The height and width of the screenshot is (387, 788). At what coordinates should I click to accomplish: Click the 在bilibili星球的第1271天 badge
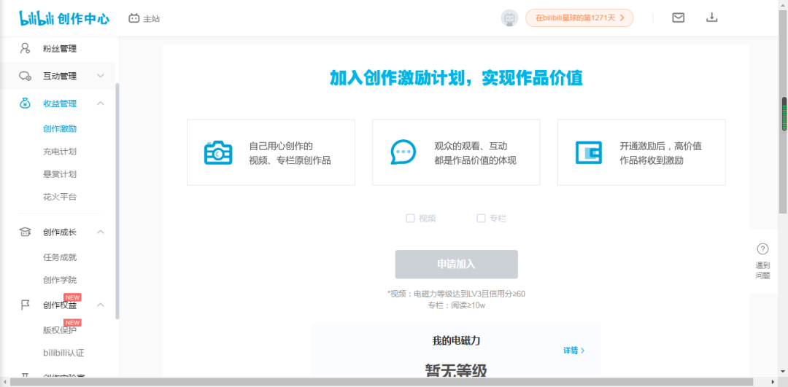(579, 18)
